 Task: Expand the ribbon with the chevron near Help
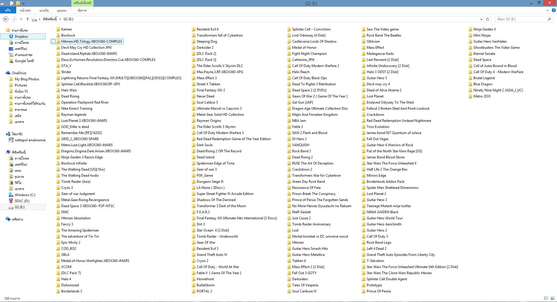[547, 10]
